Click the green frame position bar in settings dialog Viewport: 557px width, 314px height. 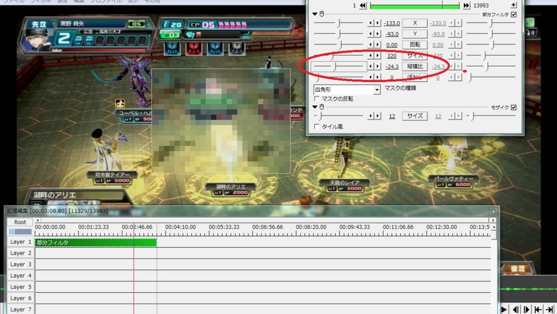click(414, 5)
